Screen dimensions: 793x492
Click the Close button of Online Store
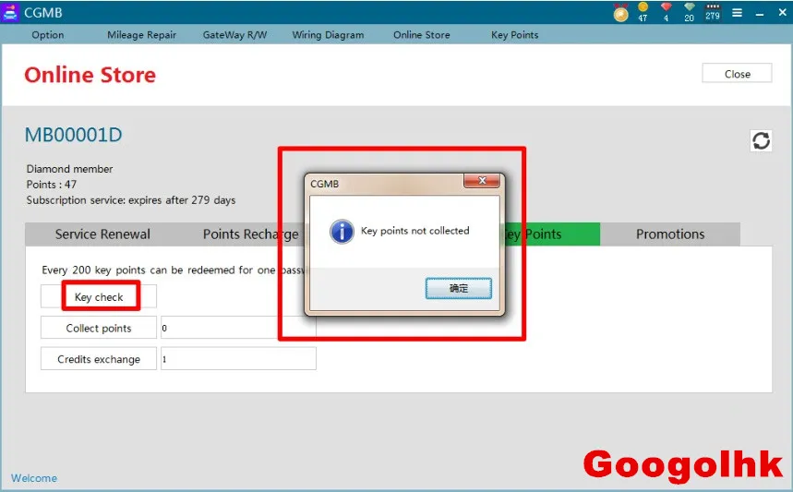(x=737, y=74)
